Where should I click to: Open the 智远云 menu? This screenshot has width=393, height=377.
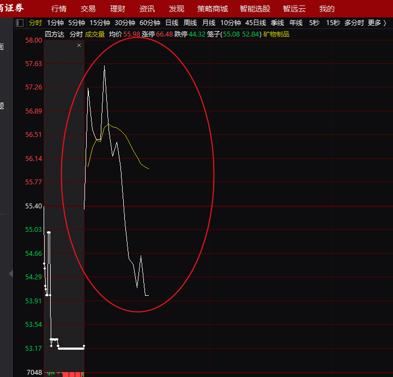294,9
